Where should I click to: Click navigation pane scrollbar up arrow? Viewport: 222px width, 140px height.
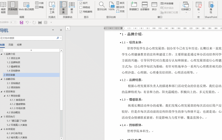coord(61,50)
